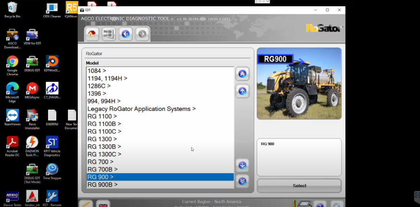This screenshot has width=420, height=207.
Task: Move down one item in model list
Action: 242,166
